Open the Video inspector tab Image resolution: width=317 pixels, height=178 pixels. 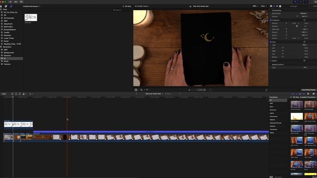[x=274, y=6]
